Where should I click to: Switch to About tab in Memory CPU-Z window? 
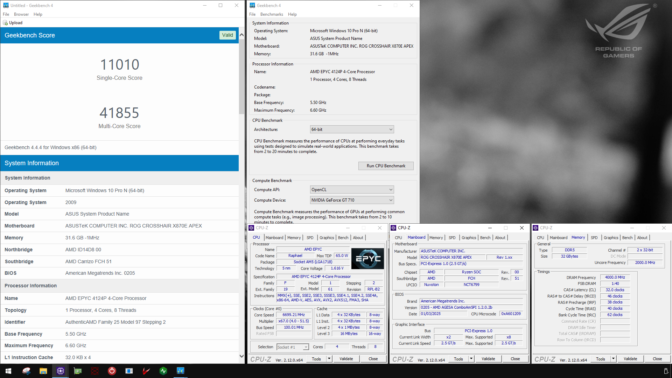pos(642,238)
